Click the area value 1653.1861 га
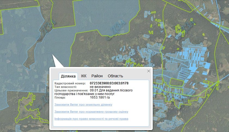Screen dimensions: 229x132 pyautogui.click(x=100, y=97)
